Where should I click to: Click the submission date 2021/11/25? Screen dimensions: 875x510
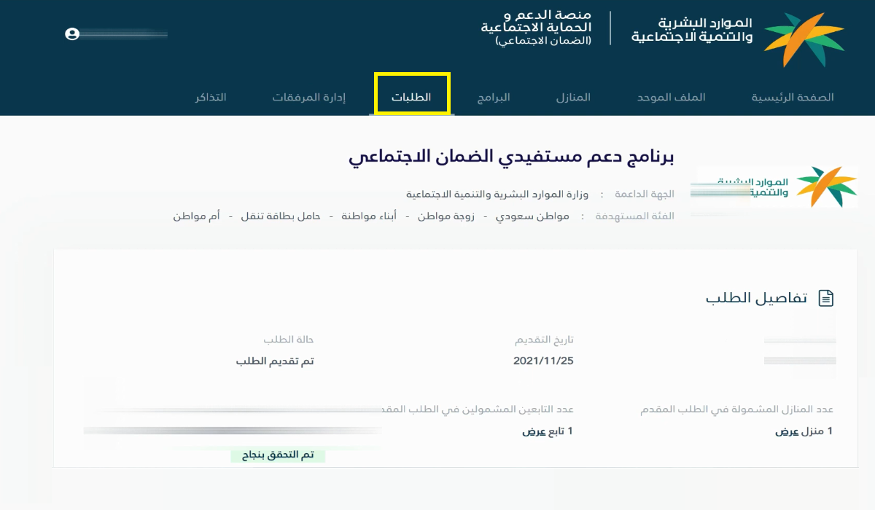543,361
